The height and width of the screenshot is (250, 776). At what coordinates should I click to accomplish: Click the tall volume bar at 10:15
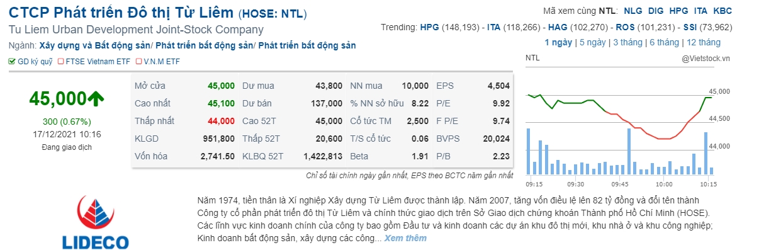(706, 153)
